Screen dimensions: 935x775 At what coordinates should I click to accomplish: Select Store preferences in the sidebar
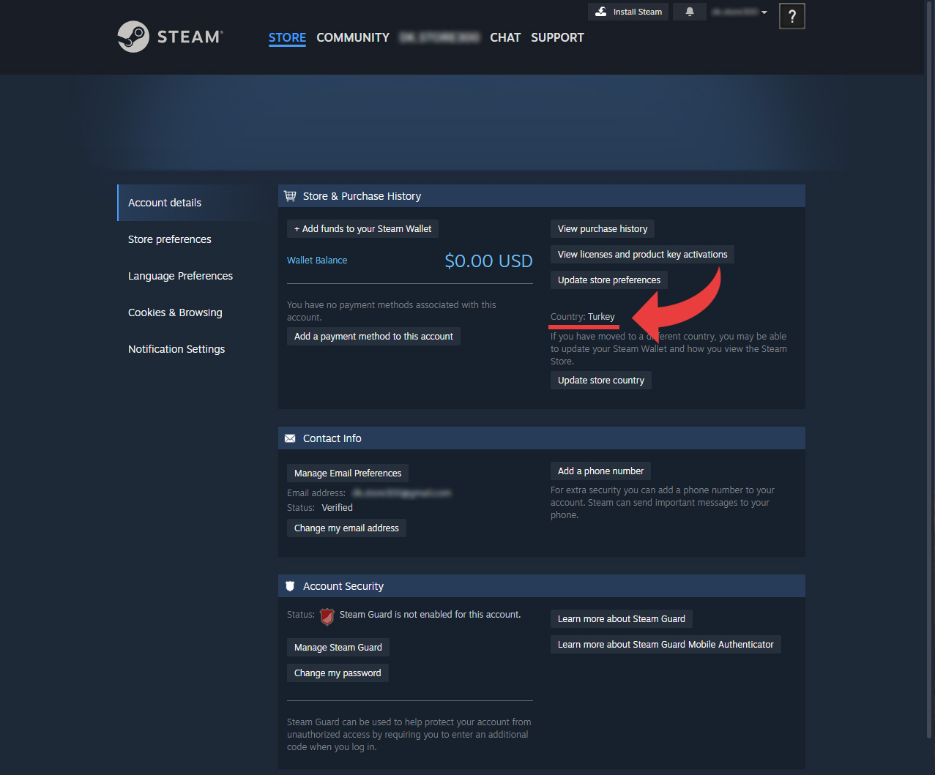click(170, 239)
